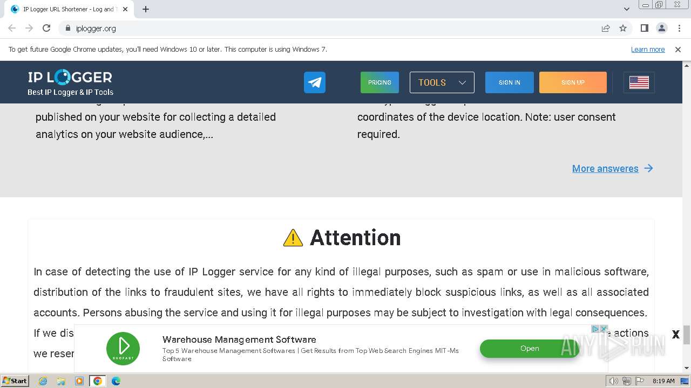Click the SIGN IN button
The image size is (691, 388).
(x=510, y=82)
